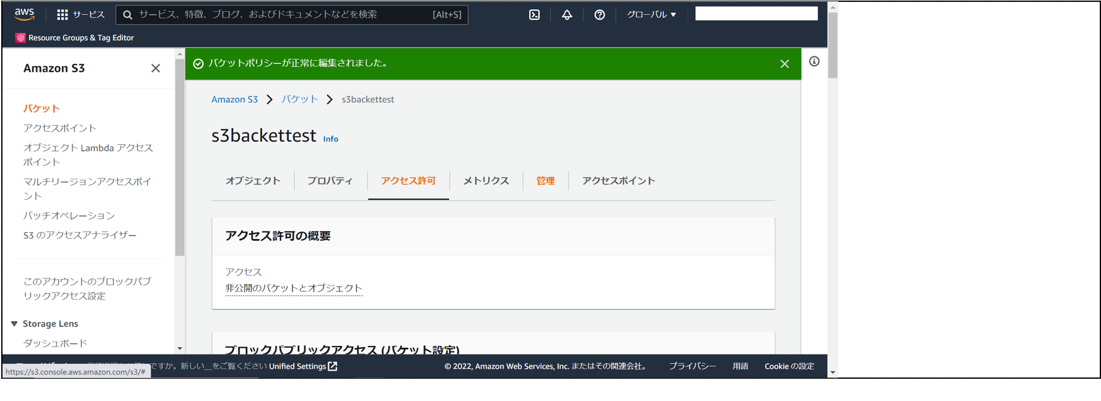Click 非公開のバケットとオブジェクト status text

(294, 288)
